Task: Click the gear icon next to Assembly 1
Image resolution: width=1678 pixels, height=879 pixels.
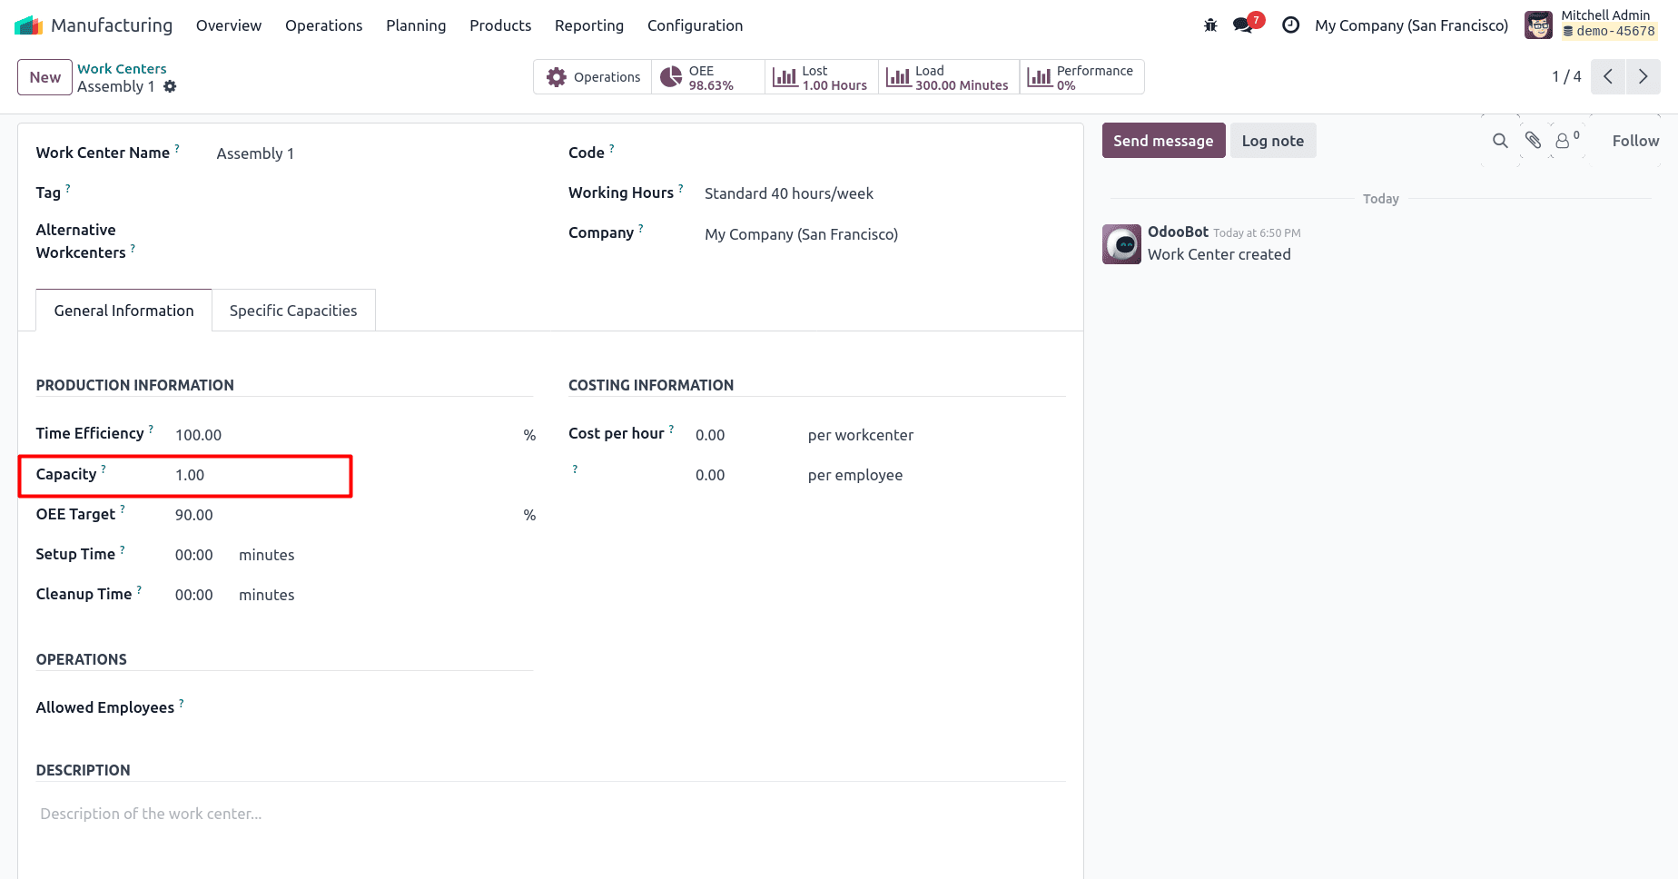Action: point(171,86)
